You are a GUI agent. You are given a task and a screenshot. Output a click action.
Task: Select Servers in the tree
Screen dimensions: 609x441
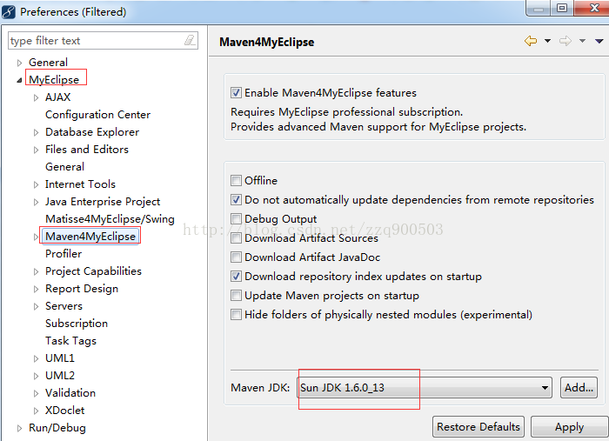[64, 306]
